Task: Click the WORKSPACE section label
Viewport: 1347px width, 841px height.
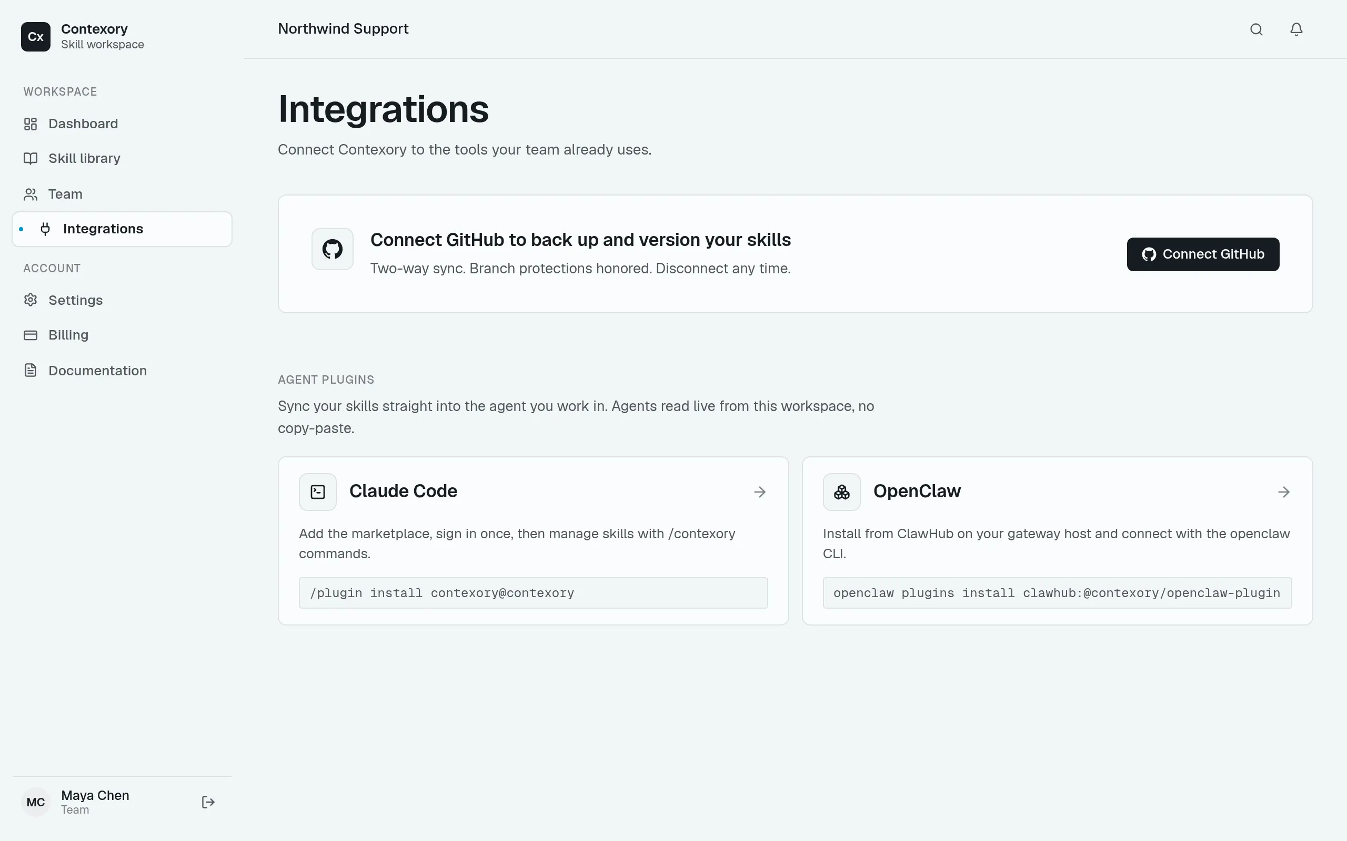Action: [x=60, y=92]
